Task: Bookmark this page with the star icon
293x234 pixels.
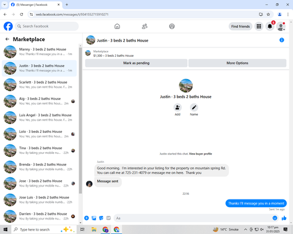Action: pos(268,14)
